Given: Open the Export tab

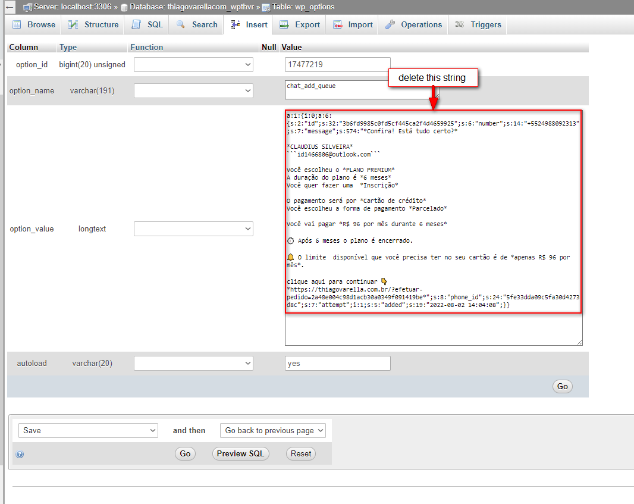Looking at the screenshot, I should point(300,24).
